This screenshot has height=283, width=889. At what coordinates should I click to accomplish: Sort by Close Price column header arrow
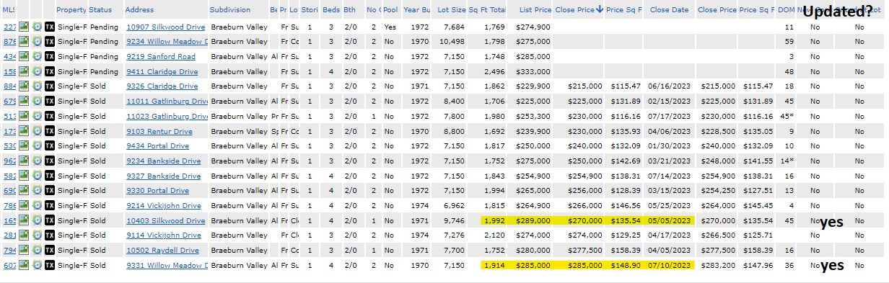tap(600, 10)
